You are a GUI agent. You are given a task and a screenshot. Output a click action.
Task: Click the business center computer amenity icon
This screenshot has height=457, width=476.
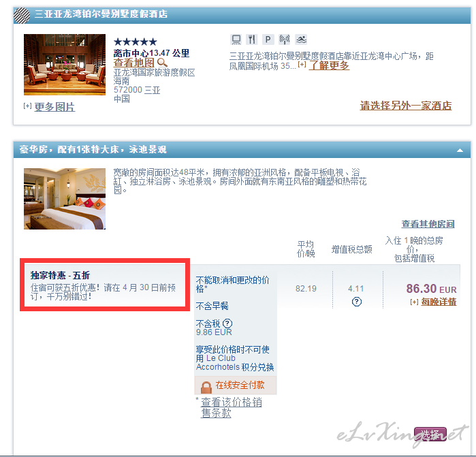[236, 40]
